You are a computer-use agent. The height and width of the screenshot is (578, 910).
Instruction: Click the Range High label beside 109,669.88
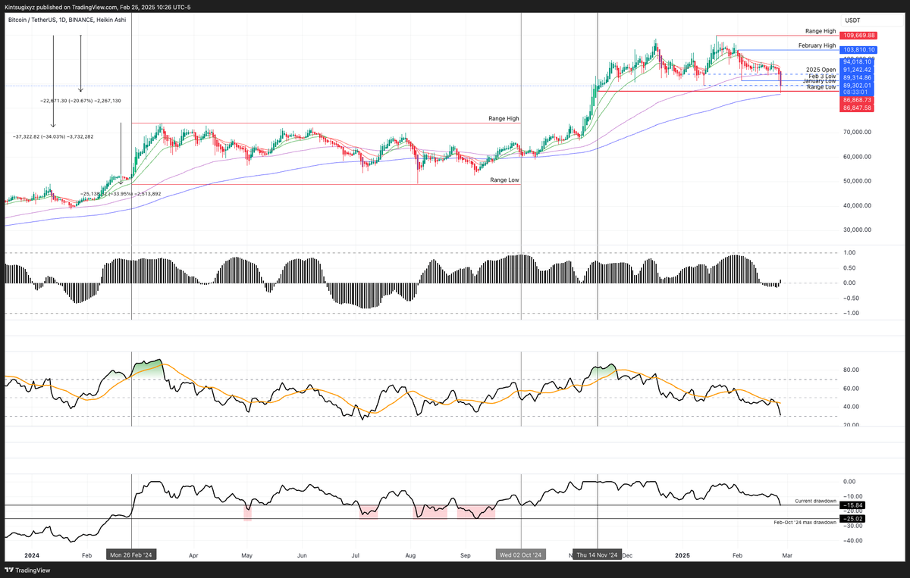[x=821, y=32]
